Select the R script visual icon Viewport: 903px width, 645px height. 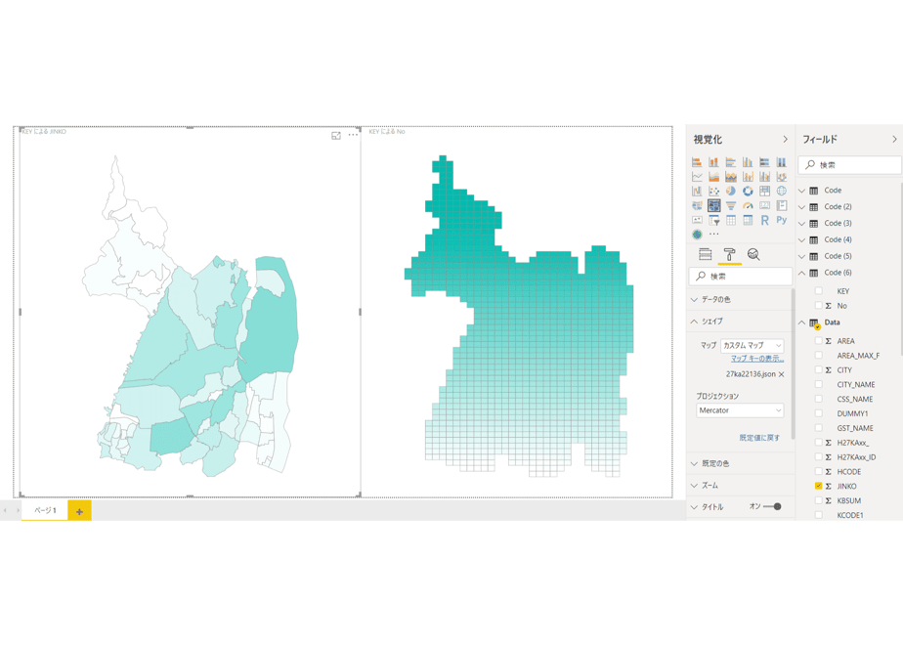[764, 220]
